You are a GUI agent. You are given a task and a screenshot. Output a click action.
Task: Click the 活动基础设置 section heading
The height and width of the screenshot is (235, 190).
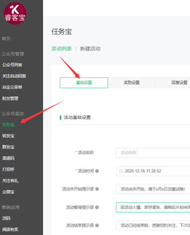click(77, 118)
